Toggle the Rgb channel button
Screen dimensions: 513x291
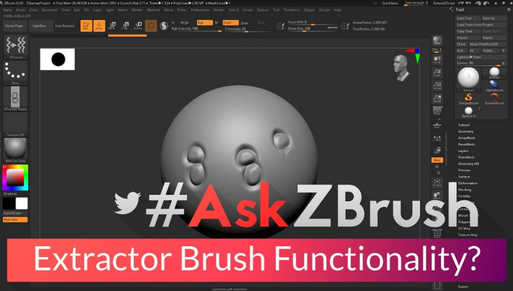pos(204,22)
